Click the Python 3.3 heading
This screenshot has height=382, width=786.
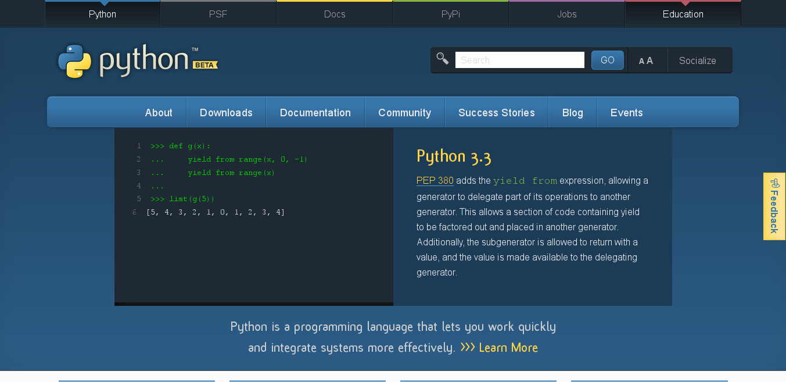(454, 156)
